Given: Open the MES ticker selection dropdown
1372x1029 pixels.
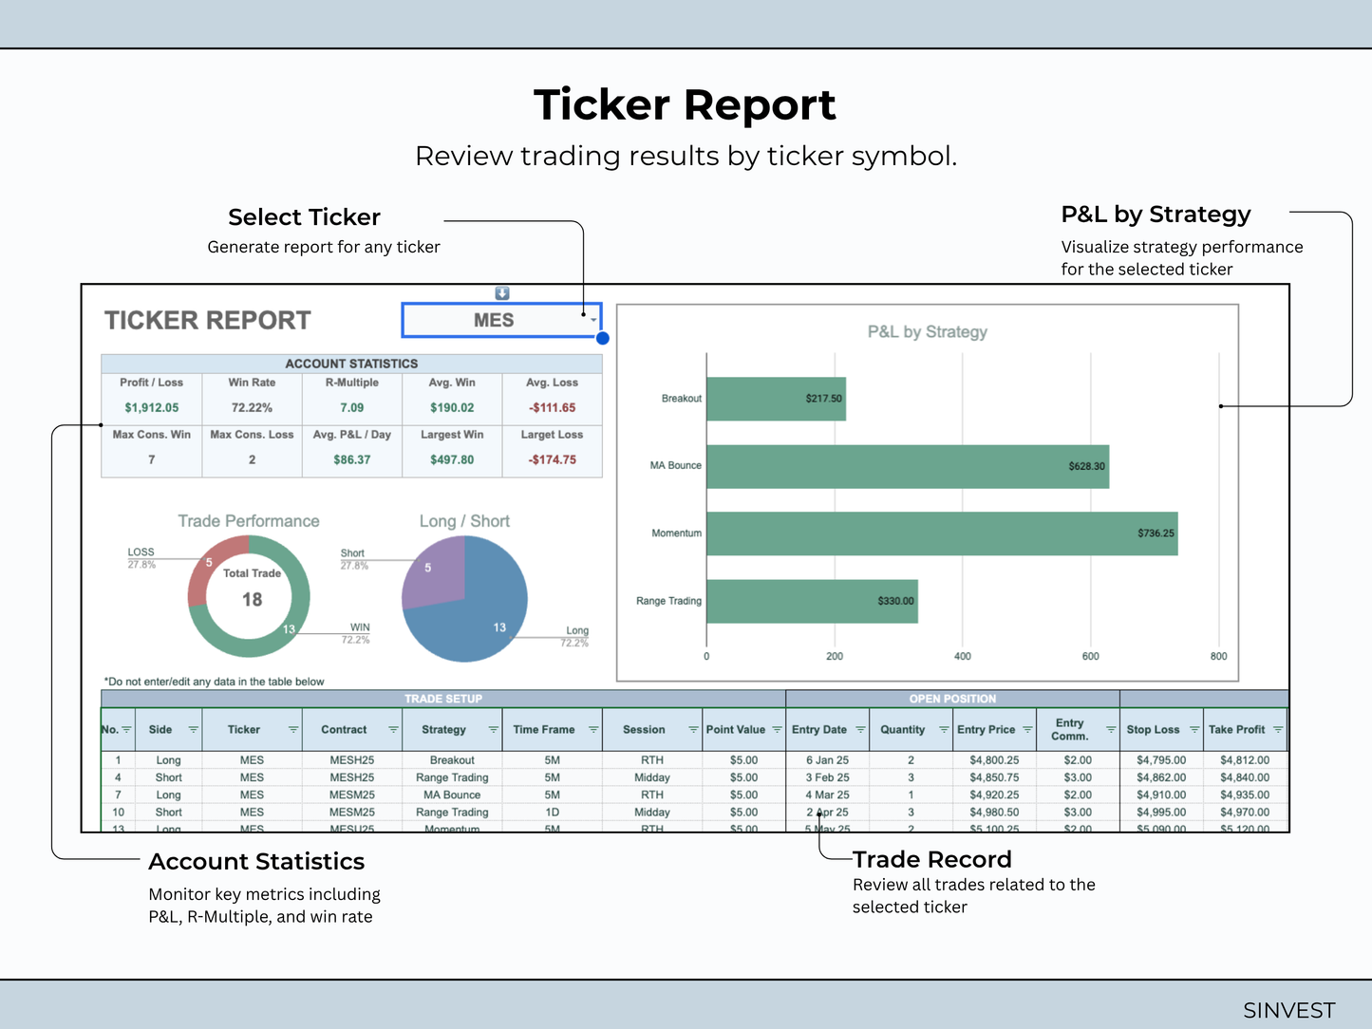Looking at the screenshot, I should coord(593,320).
